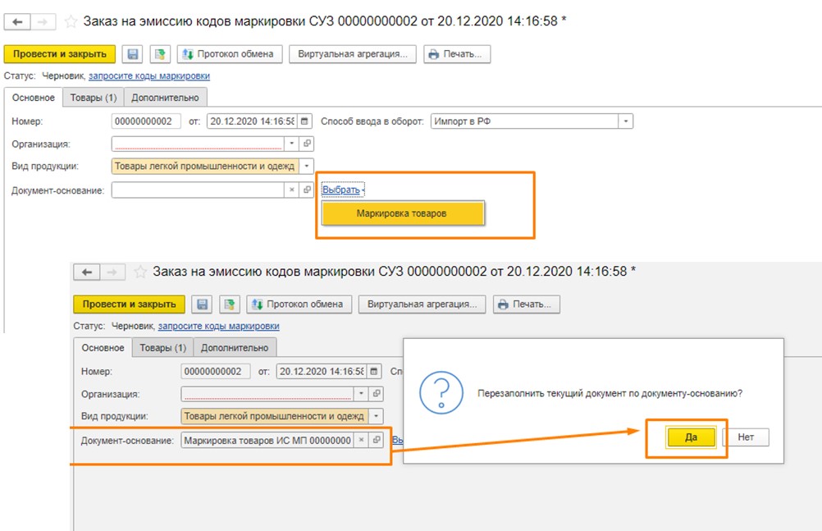Save diskette icon in upper window toolbar
The width and height of the screenshot is (822, 531).
coord(133,54)
